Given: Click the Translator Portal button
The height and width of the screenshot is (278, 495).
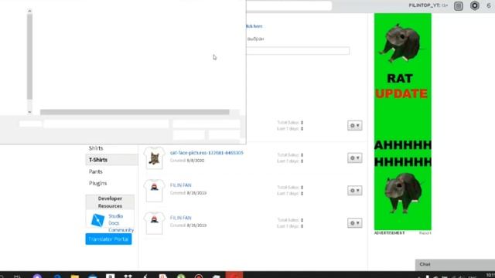Looking at the screenshot, I should tap(108, 239).
